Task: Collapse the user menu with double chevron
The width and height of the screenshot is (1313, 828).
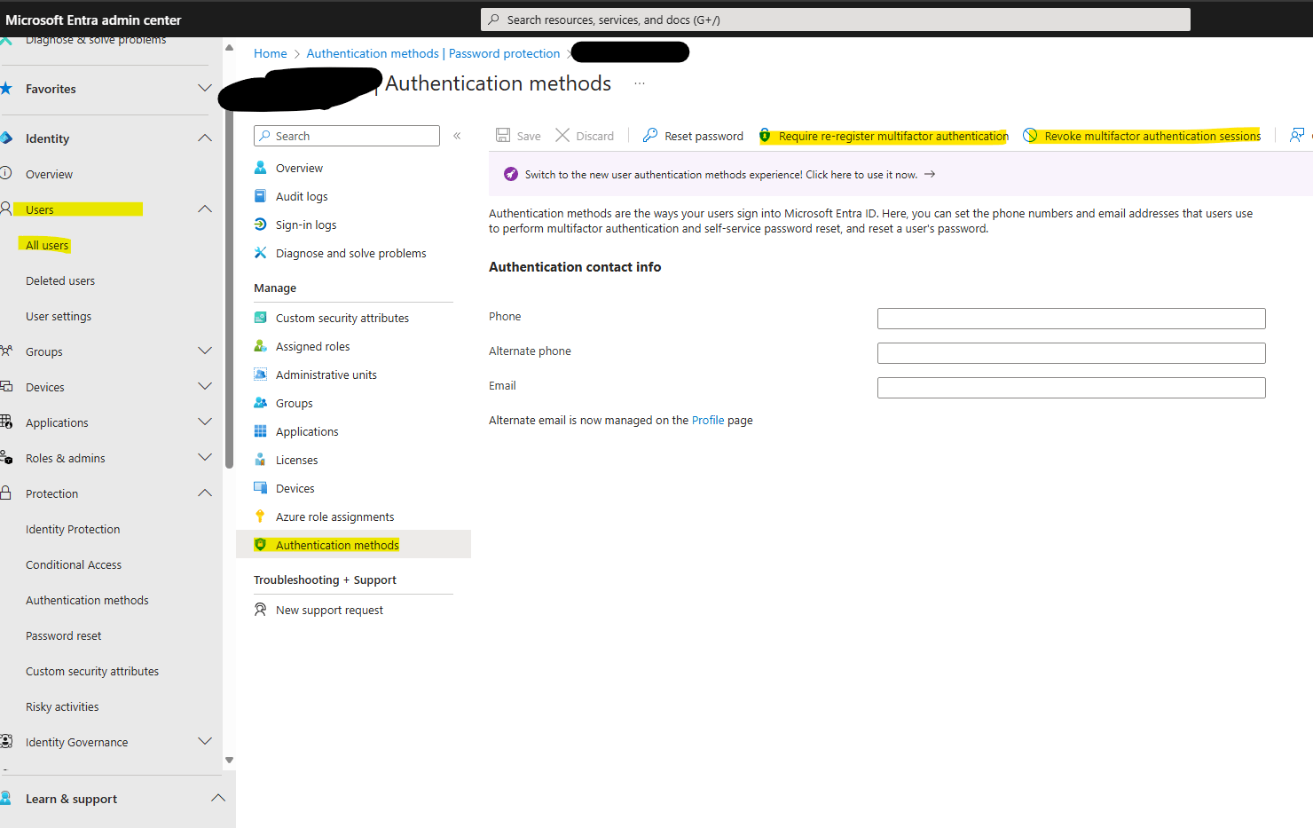Action: tap(457, 136)
